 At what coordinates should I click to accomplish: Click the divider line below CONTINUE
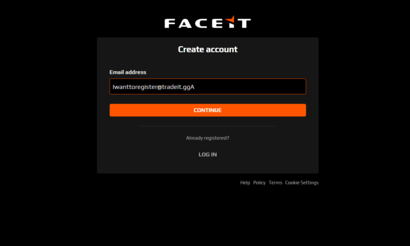(208, 126)
